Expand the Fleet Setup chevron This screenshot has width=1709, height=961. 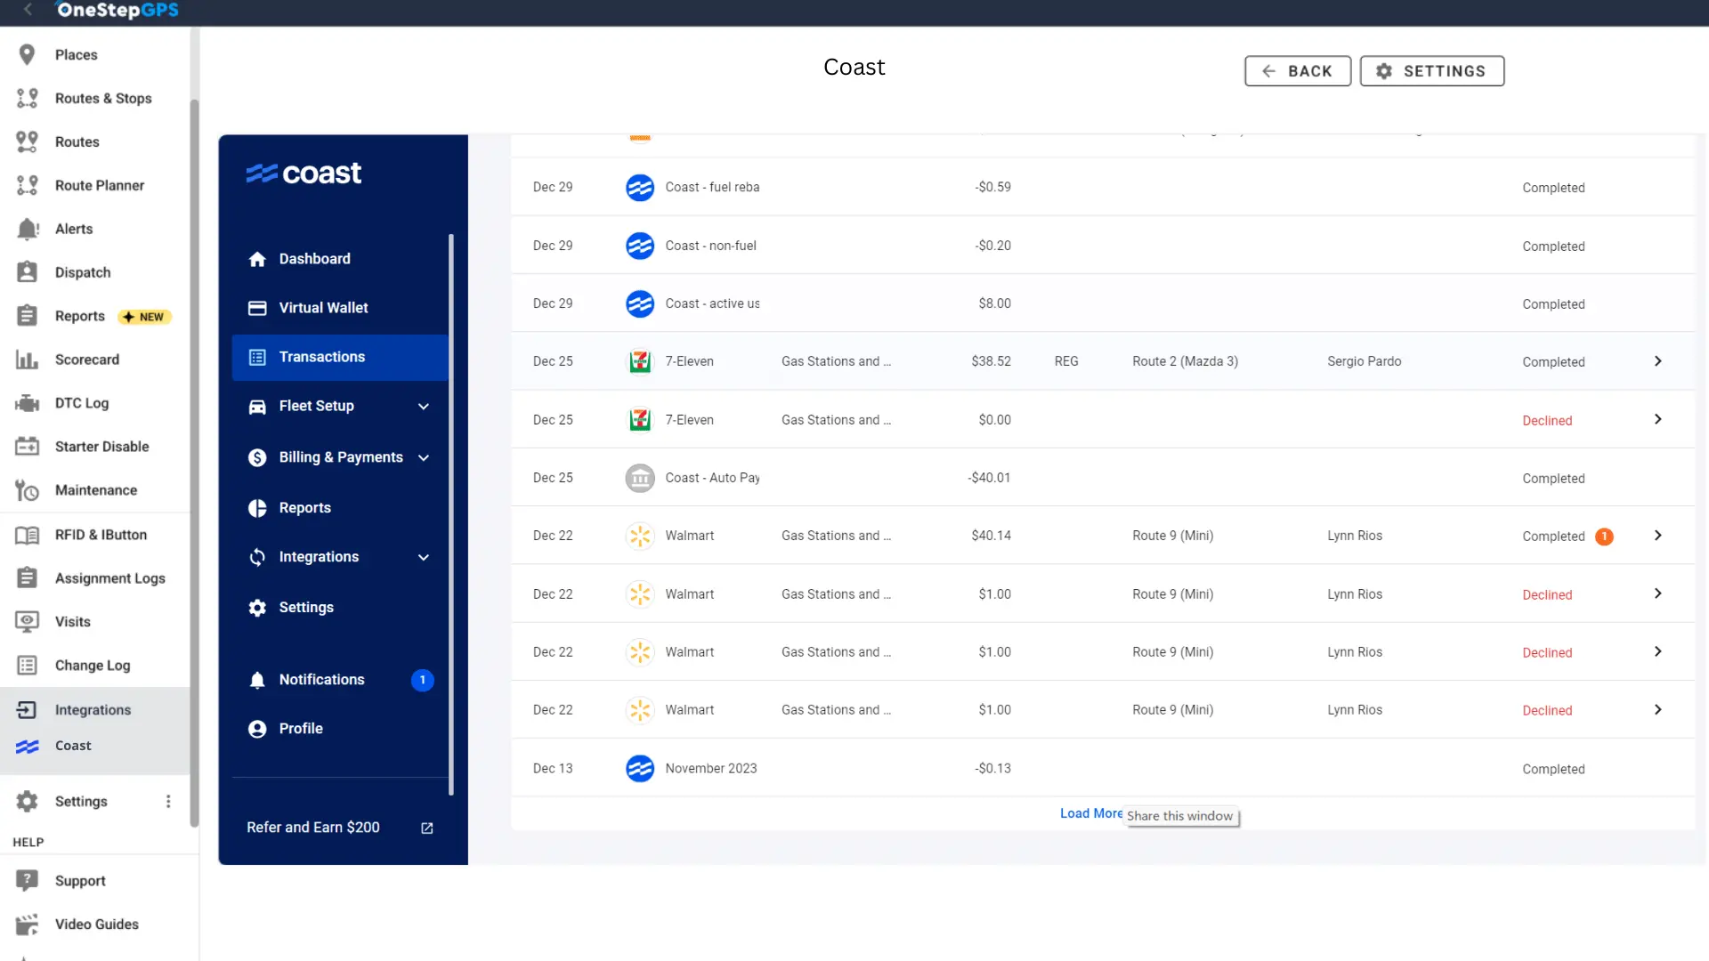point(424,407)
